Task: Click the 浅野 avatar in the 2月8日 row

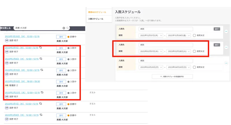Action: [7, 63]
